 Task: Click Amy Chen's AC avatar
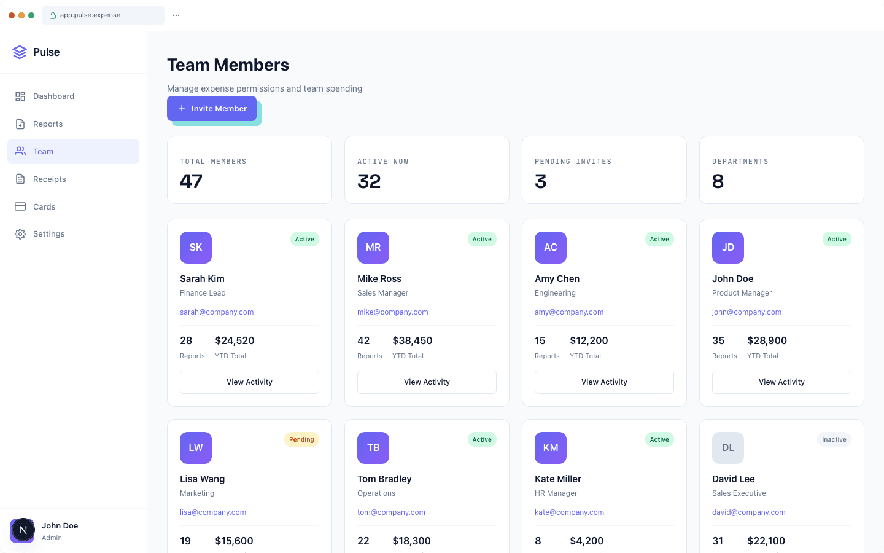[x=551, y=248]
